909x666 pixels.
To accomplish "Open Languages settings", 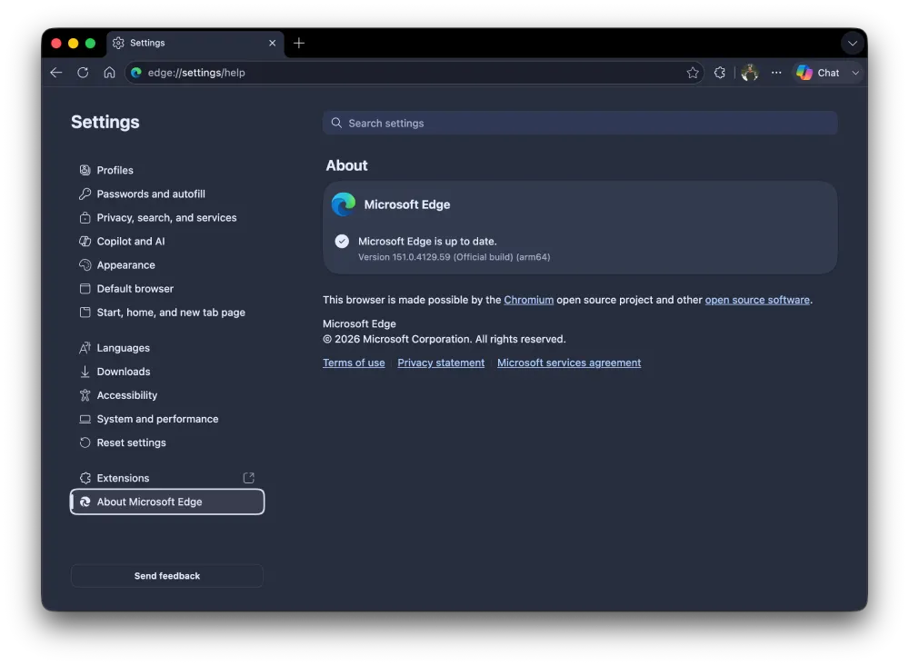I will 167,348.
